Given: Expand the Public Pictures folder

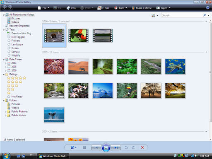Looking at the screenshot, I should point(6,111).
